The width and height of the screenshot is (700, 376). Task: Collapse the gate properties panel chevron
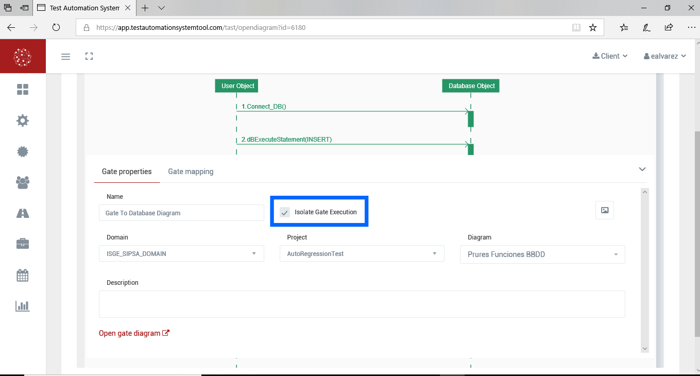tap(642, 169)
